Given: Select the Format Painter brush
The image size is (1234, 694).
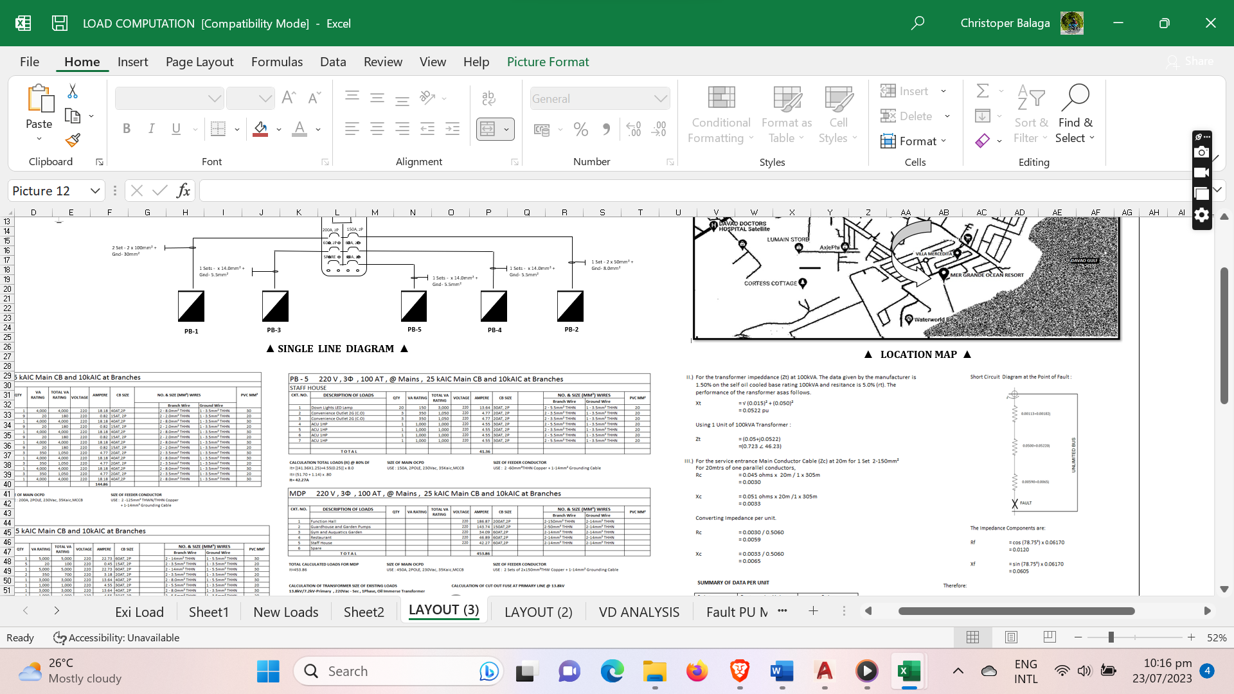Looking at the screenshot, I should tap(73, 140).
